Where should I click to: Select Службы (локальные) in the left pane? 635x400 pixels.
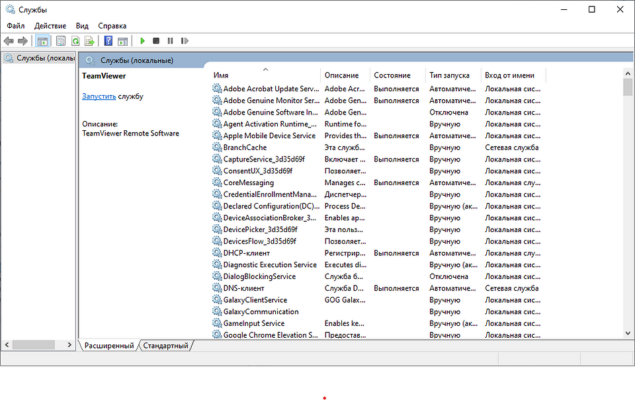[36, 58]
